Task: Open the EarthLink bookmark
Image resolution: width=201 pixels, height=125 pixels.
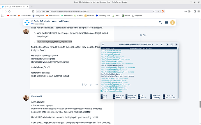Action: coord(89,16)
